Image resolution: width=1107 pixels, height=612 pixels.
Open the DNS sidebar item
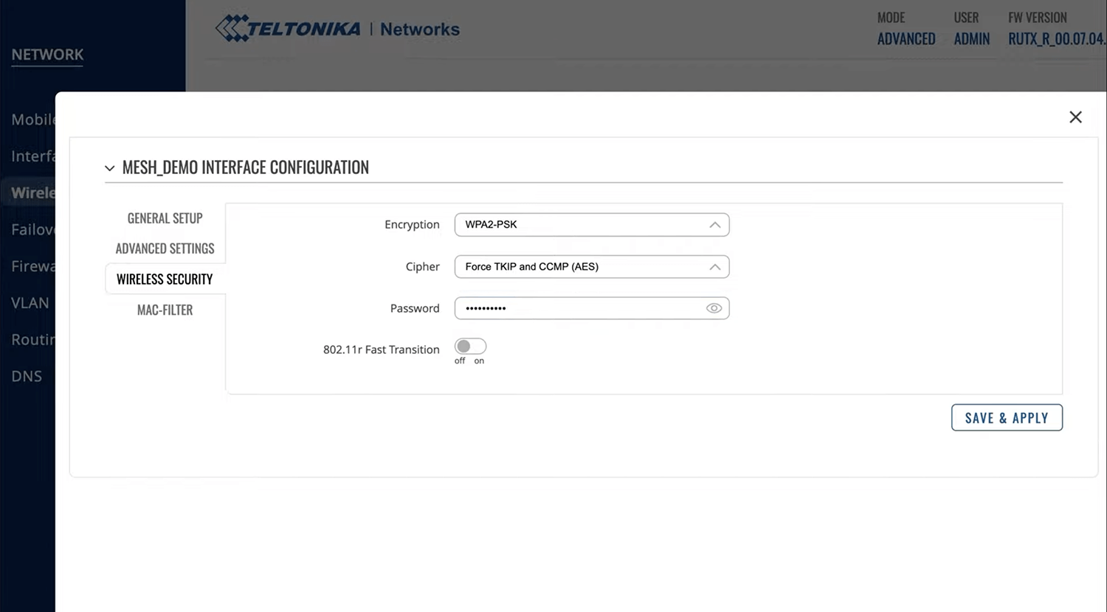click(27, 376)
